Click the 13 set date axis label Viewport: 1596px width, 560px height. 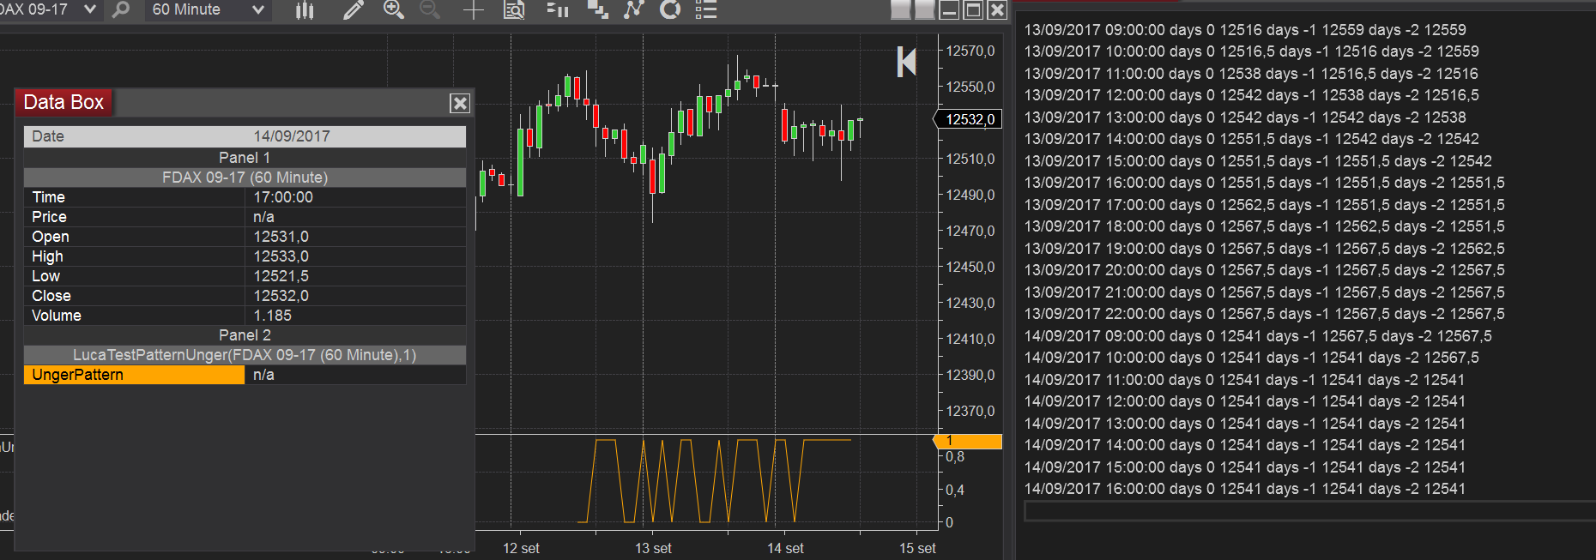[x=653, y=548]
